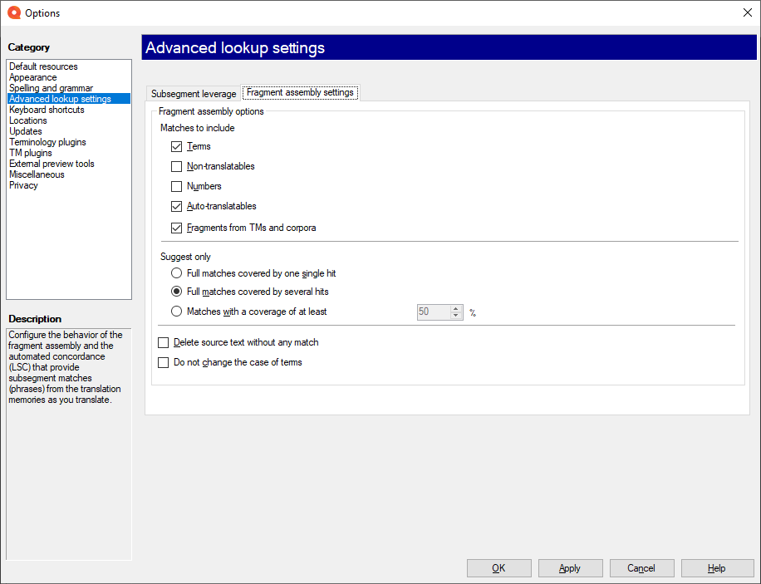
Task: Open the Fragment assembly settings tab
Action: [x=300, y=92]
